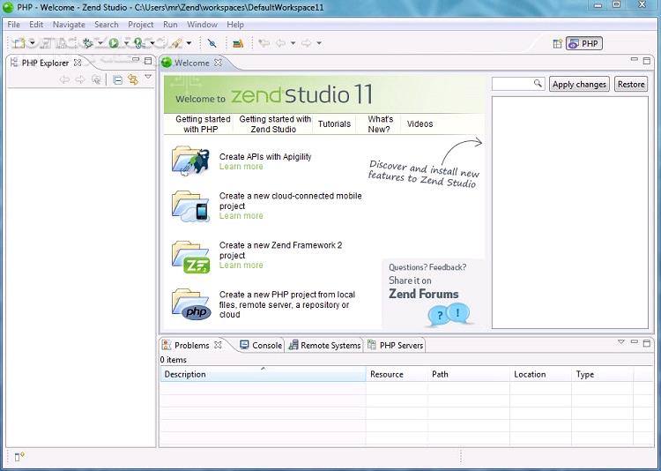Click the Restore button
Screen dimensions: 661x471
[631, 84]
